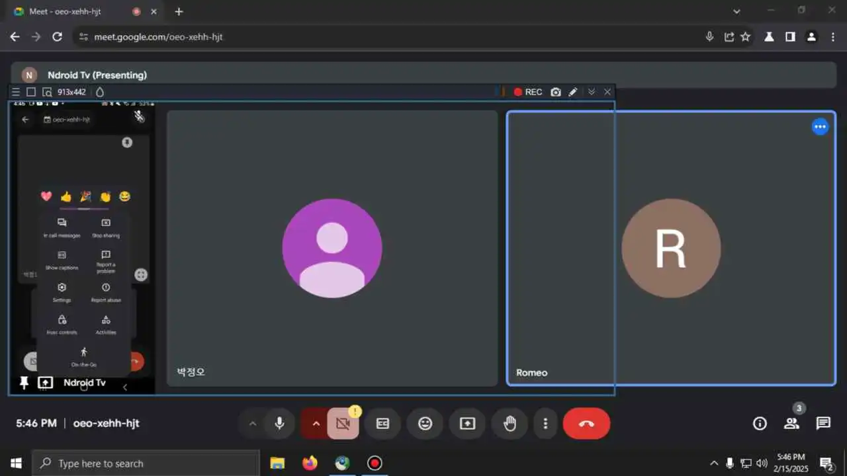Start recording with the REC button

coord(528,92)
